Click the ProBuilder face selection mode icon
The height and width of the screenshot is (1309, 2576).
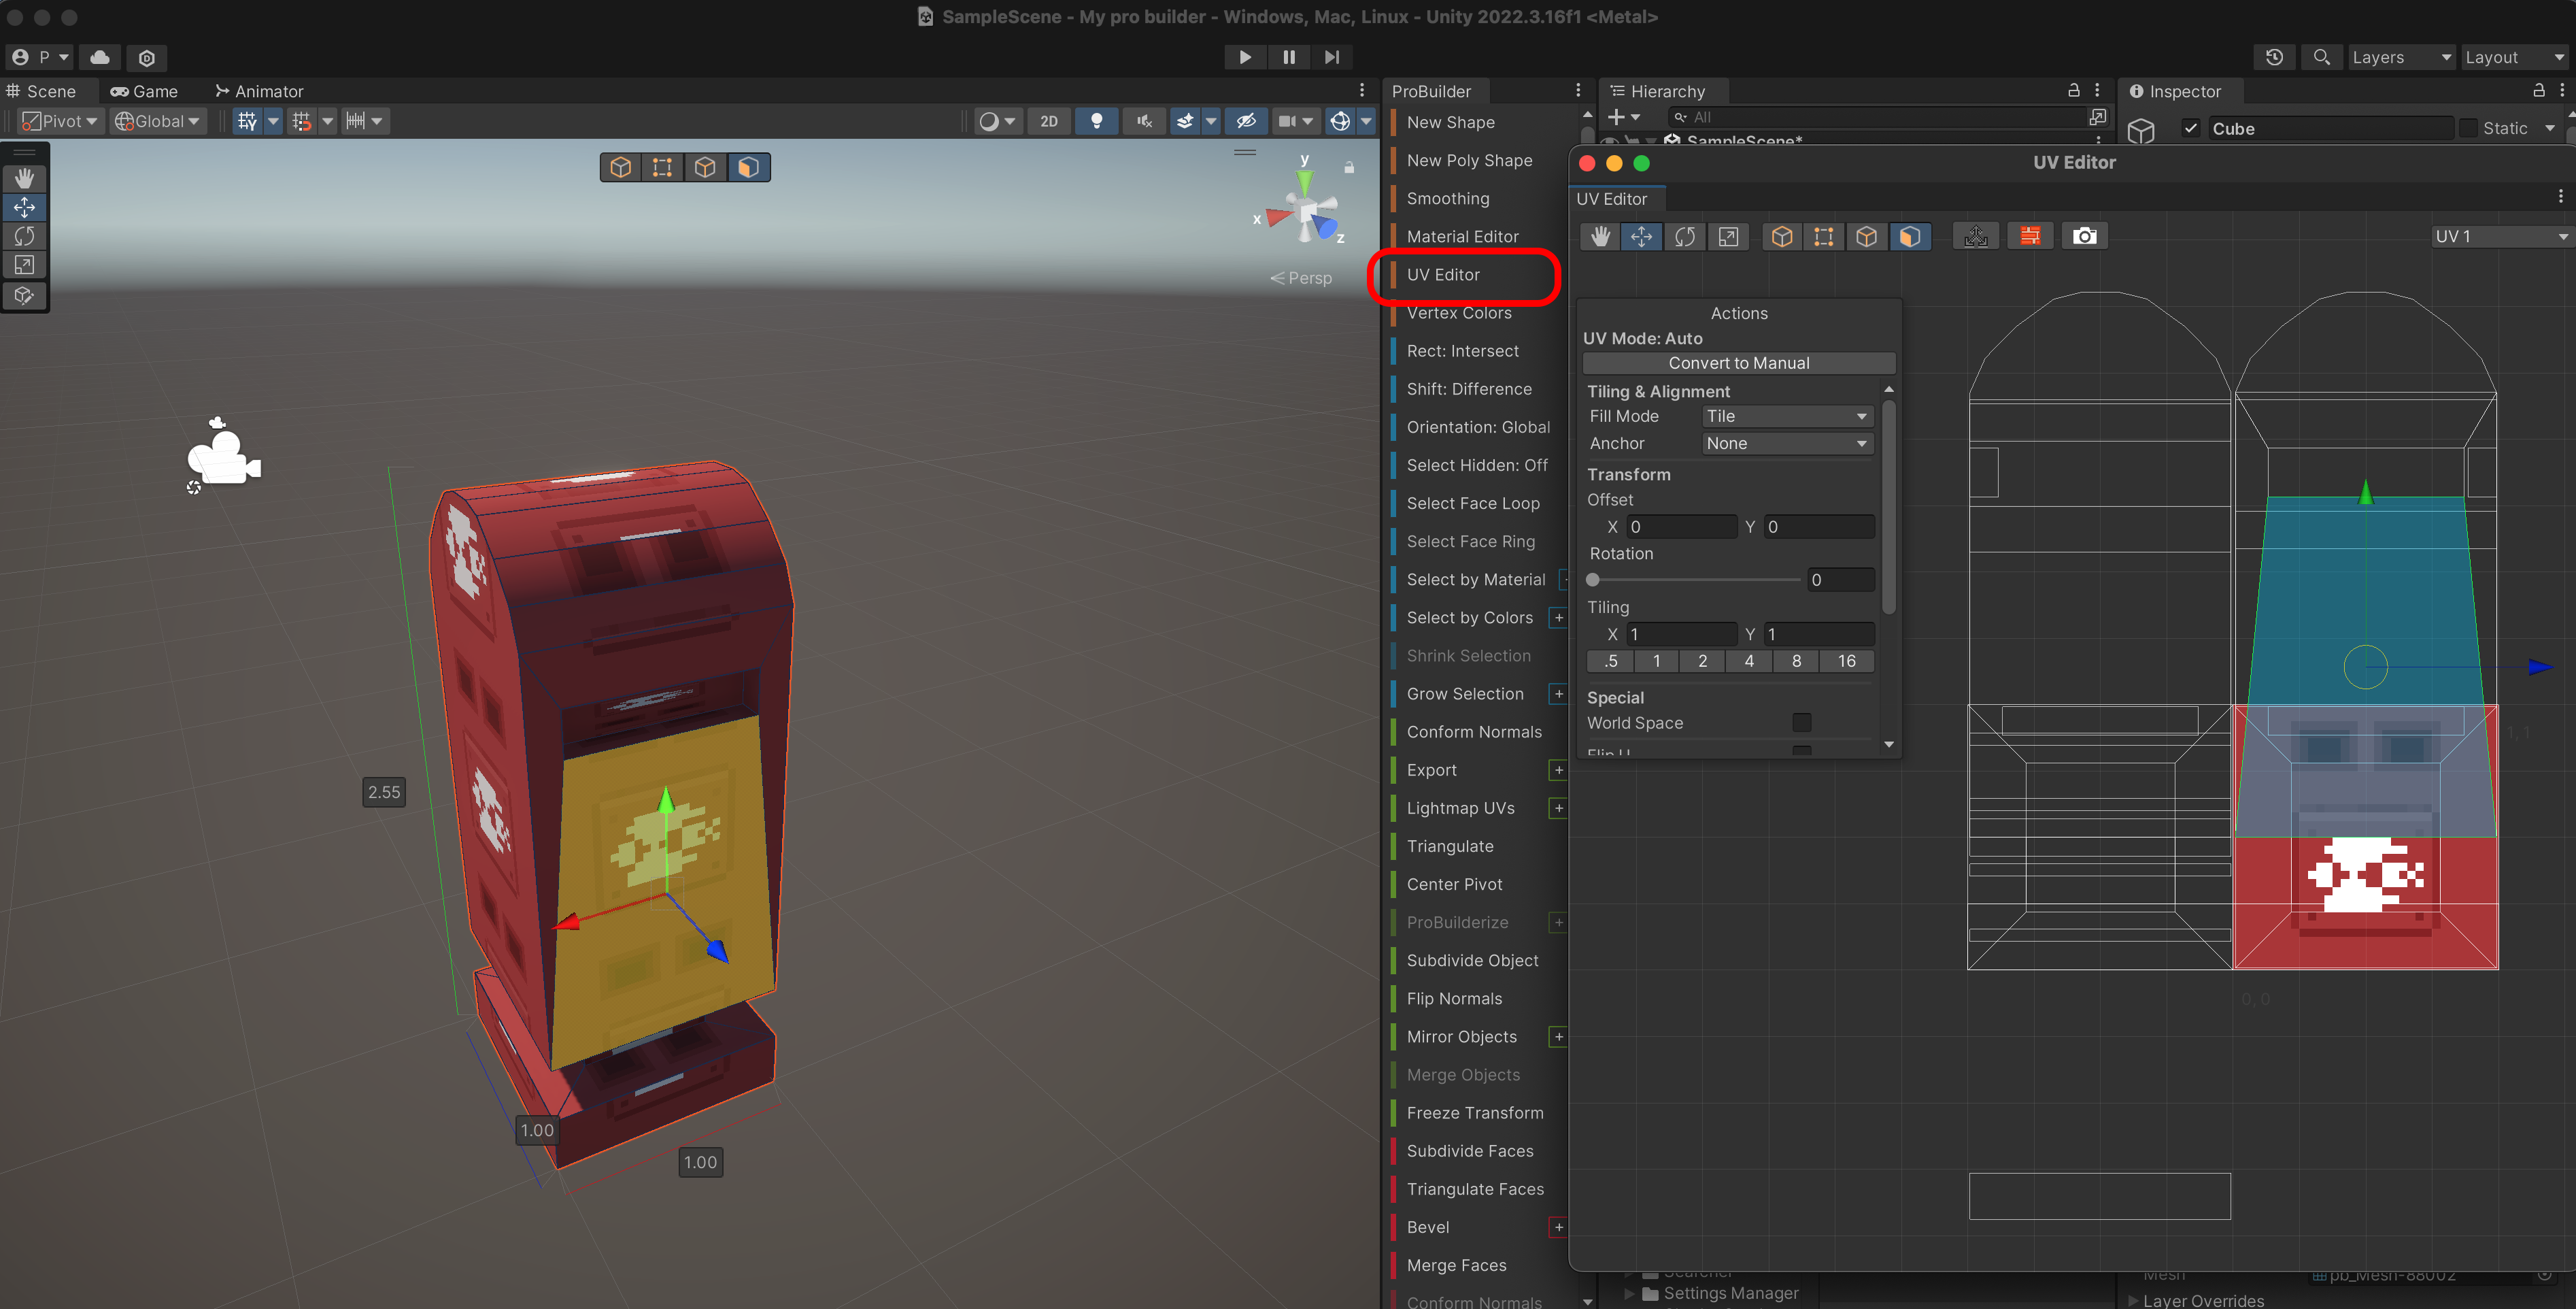click(748, 167)
